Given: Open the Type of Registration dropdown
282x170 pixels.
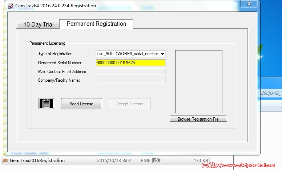Looking at the screenshot, I should (130, 54).
